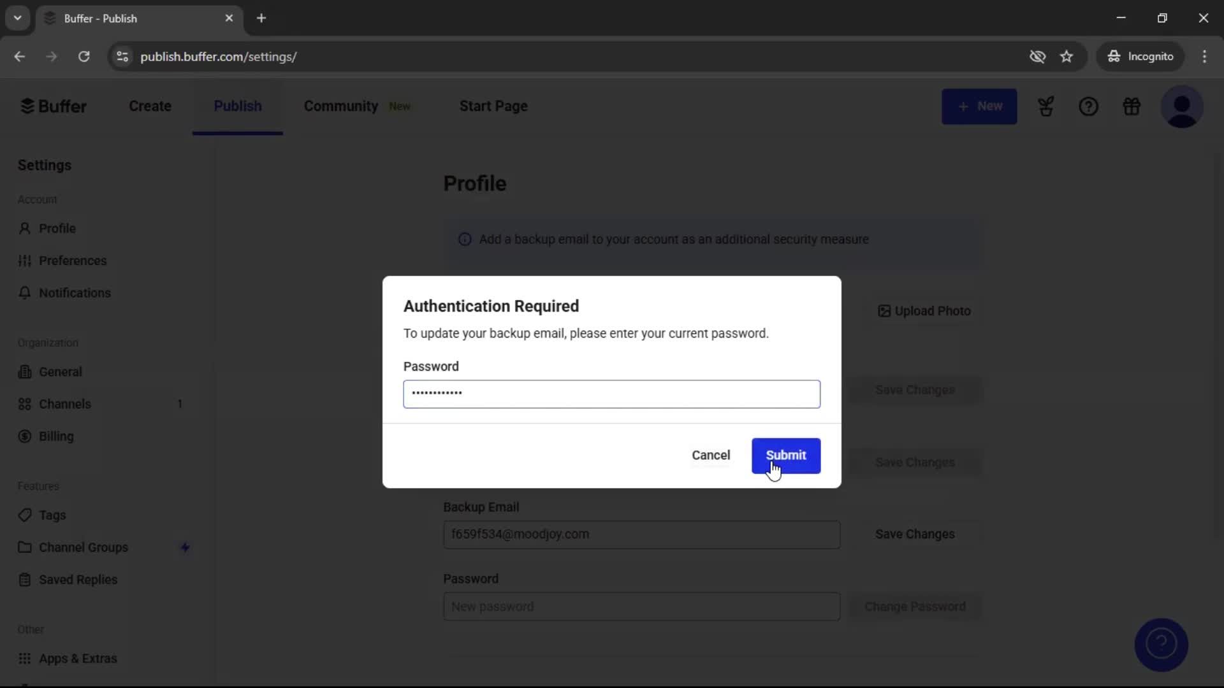Open the Start Page section
Image resolution: width=1224 pixels, height=688 pixels.
click(493, 106)
